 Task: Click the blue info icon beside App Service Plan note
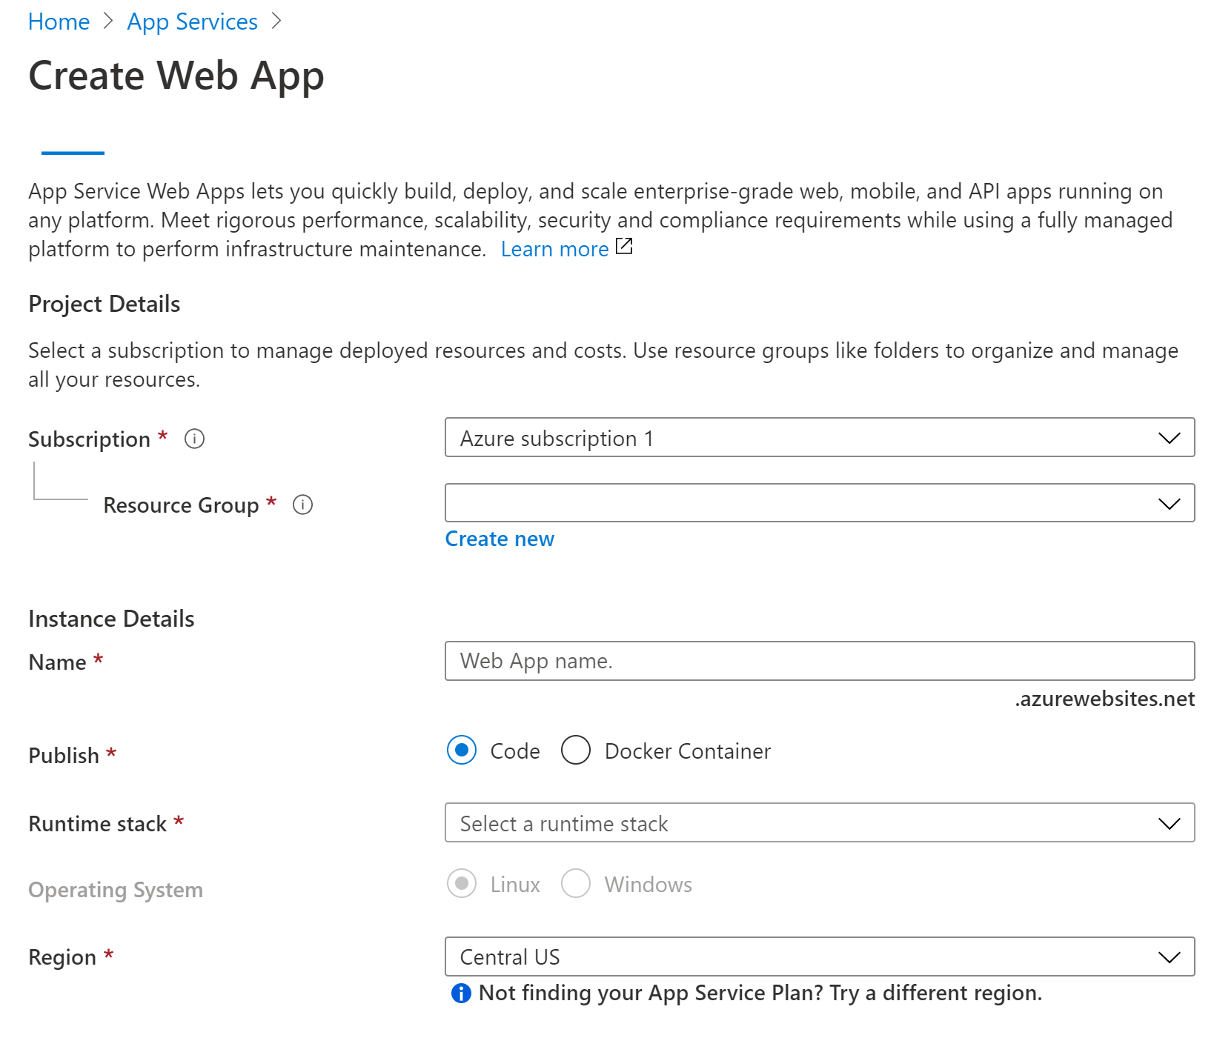(461, 993)
